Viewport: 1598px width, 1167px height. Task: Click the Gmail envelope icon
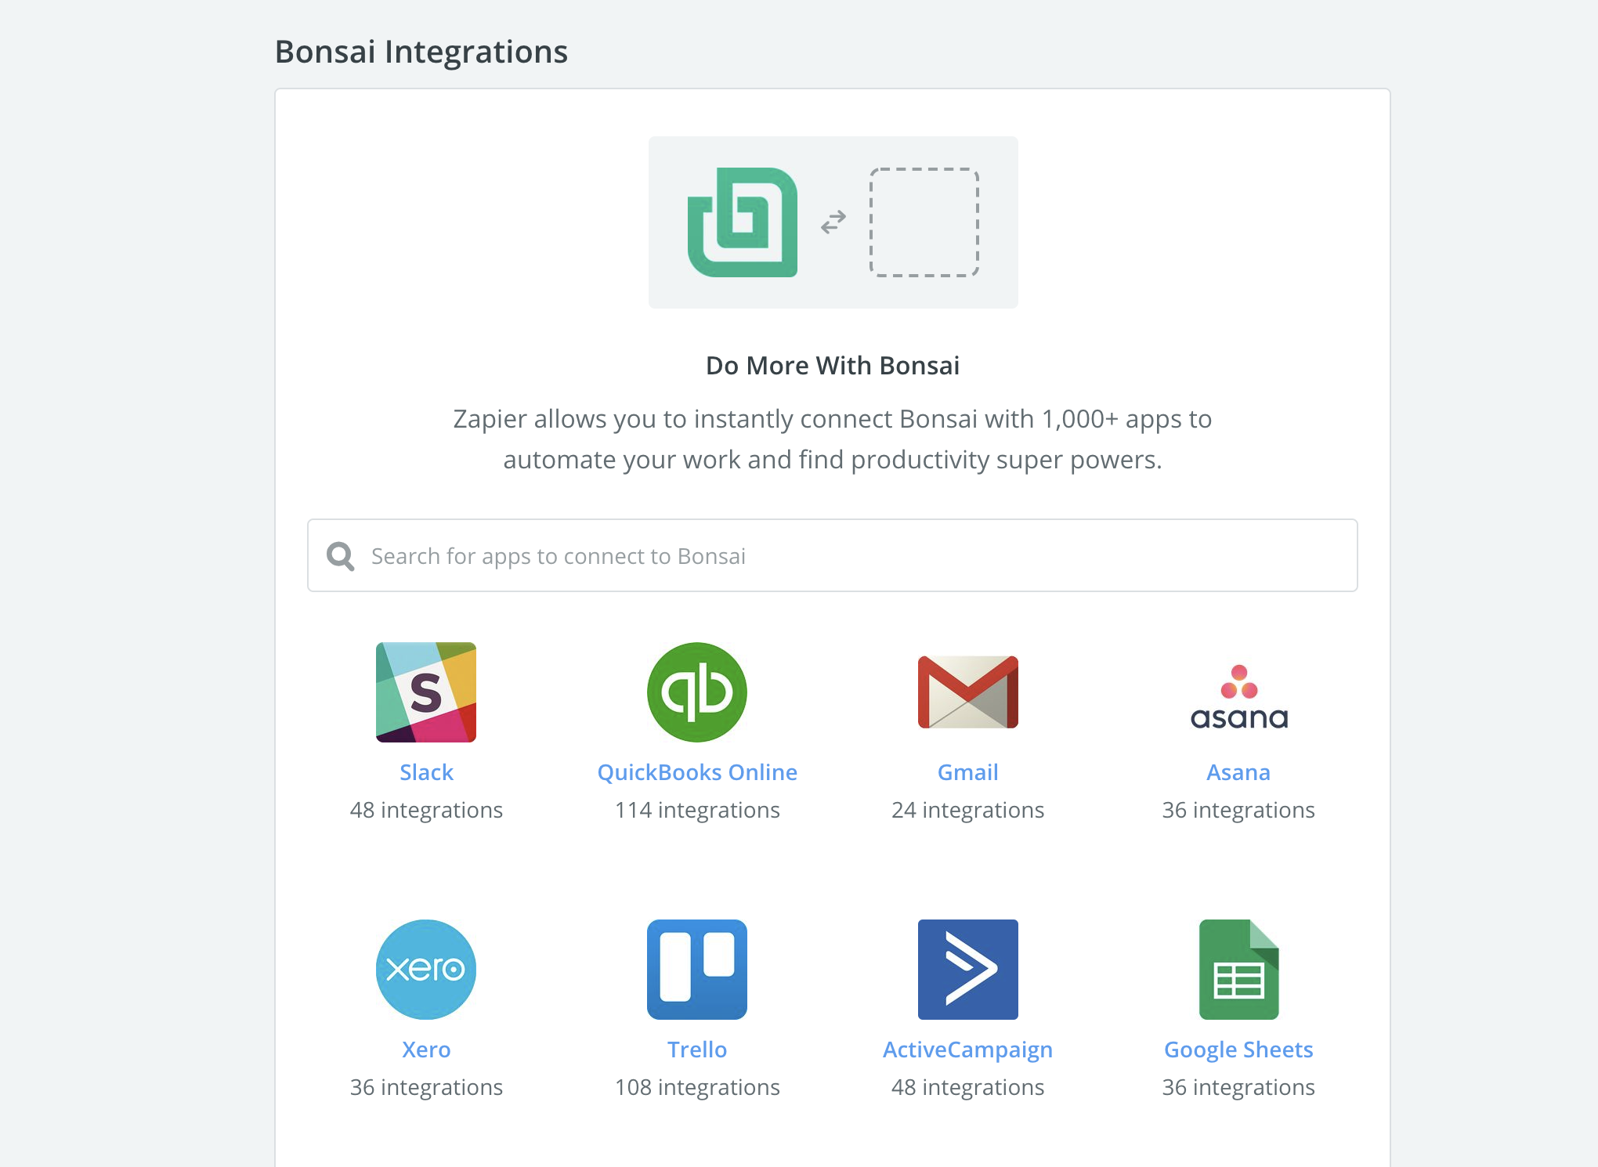coord(968,692)
